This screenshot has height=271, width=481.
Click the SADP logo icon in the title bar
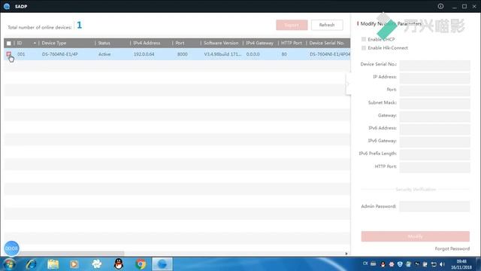pos(7,6)
